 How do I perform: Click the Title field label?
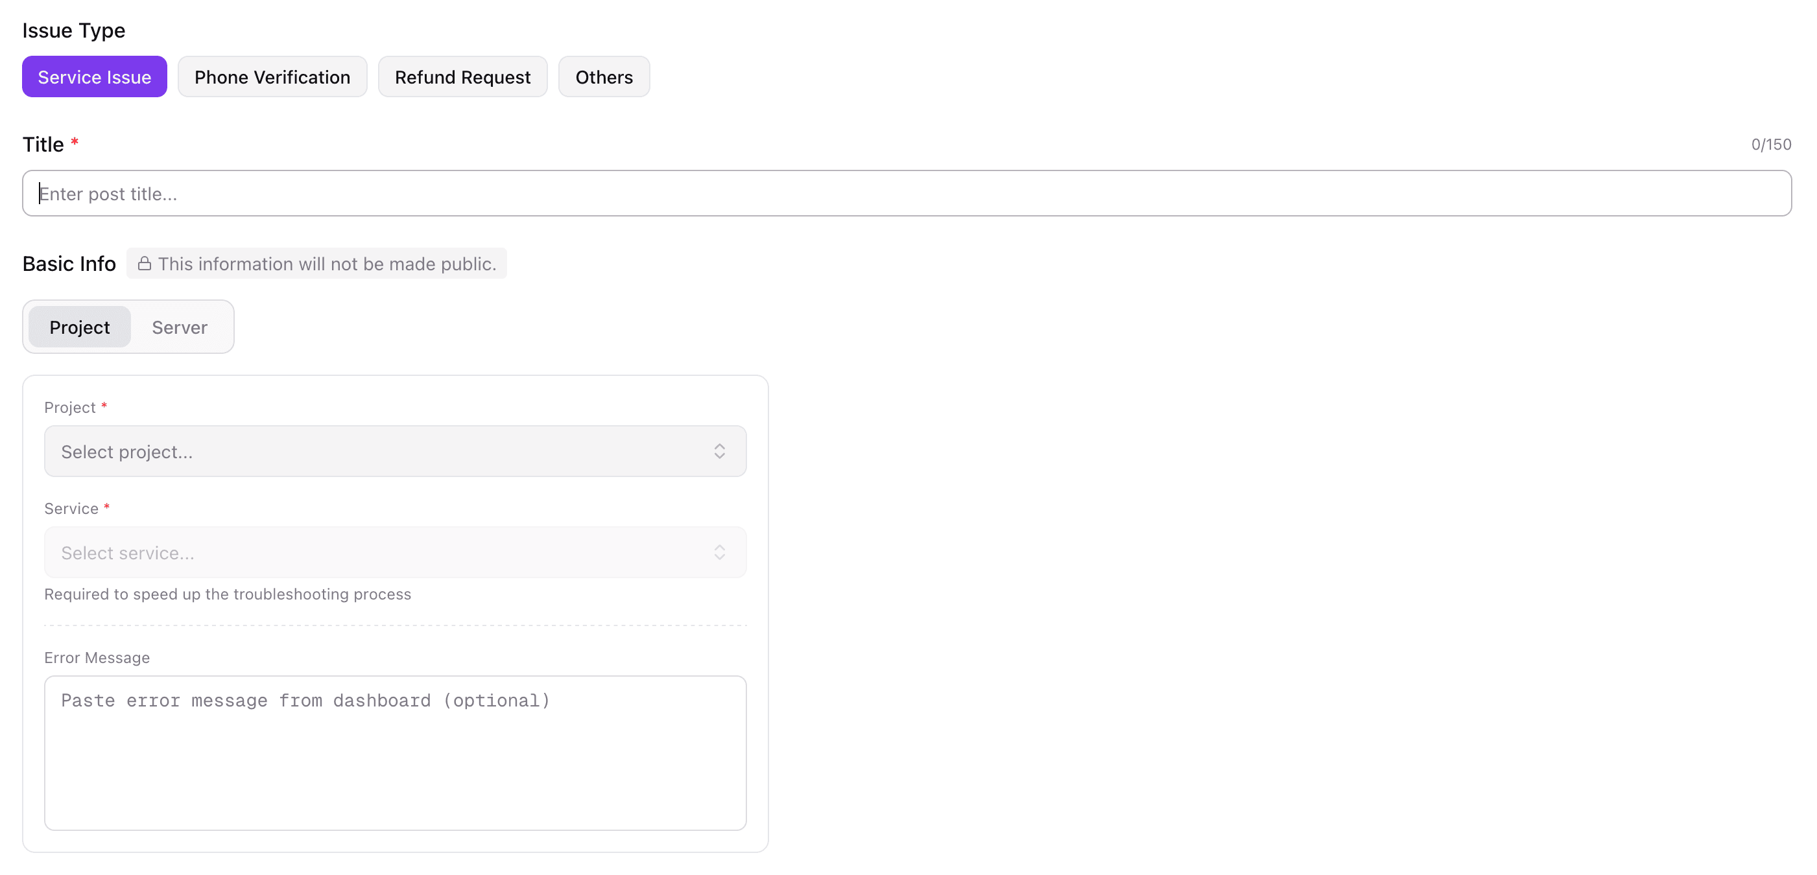(43, 145)
